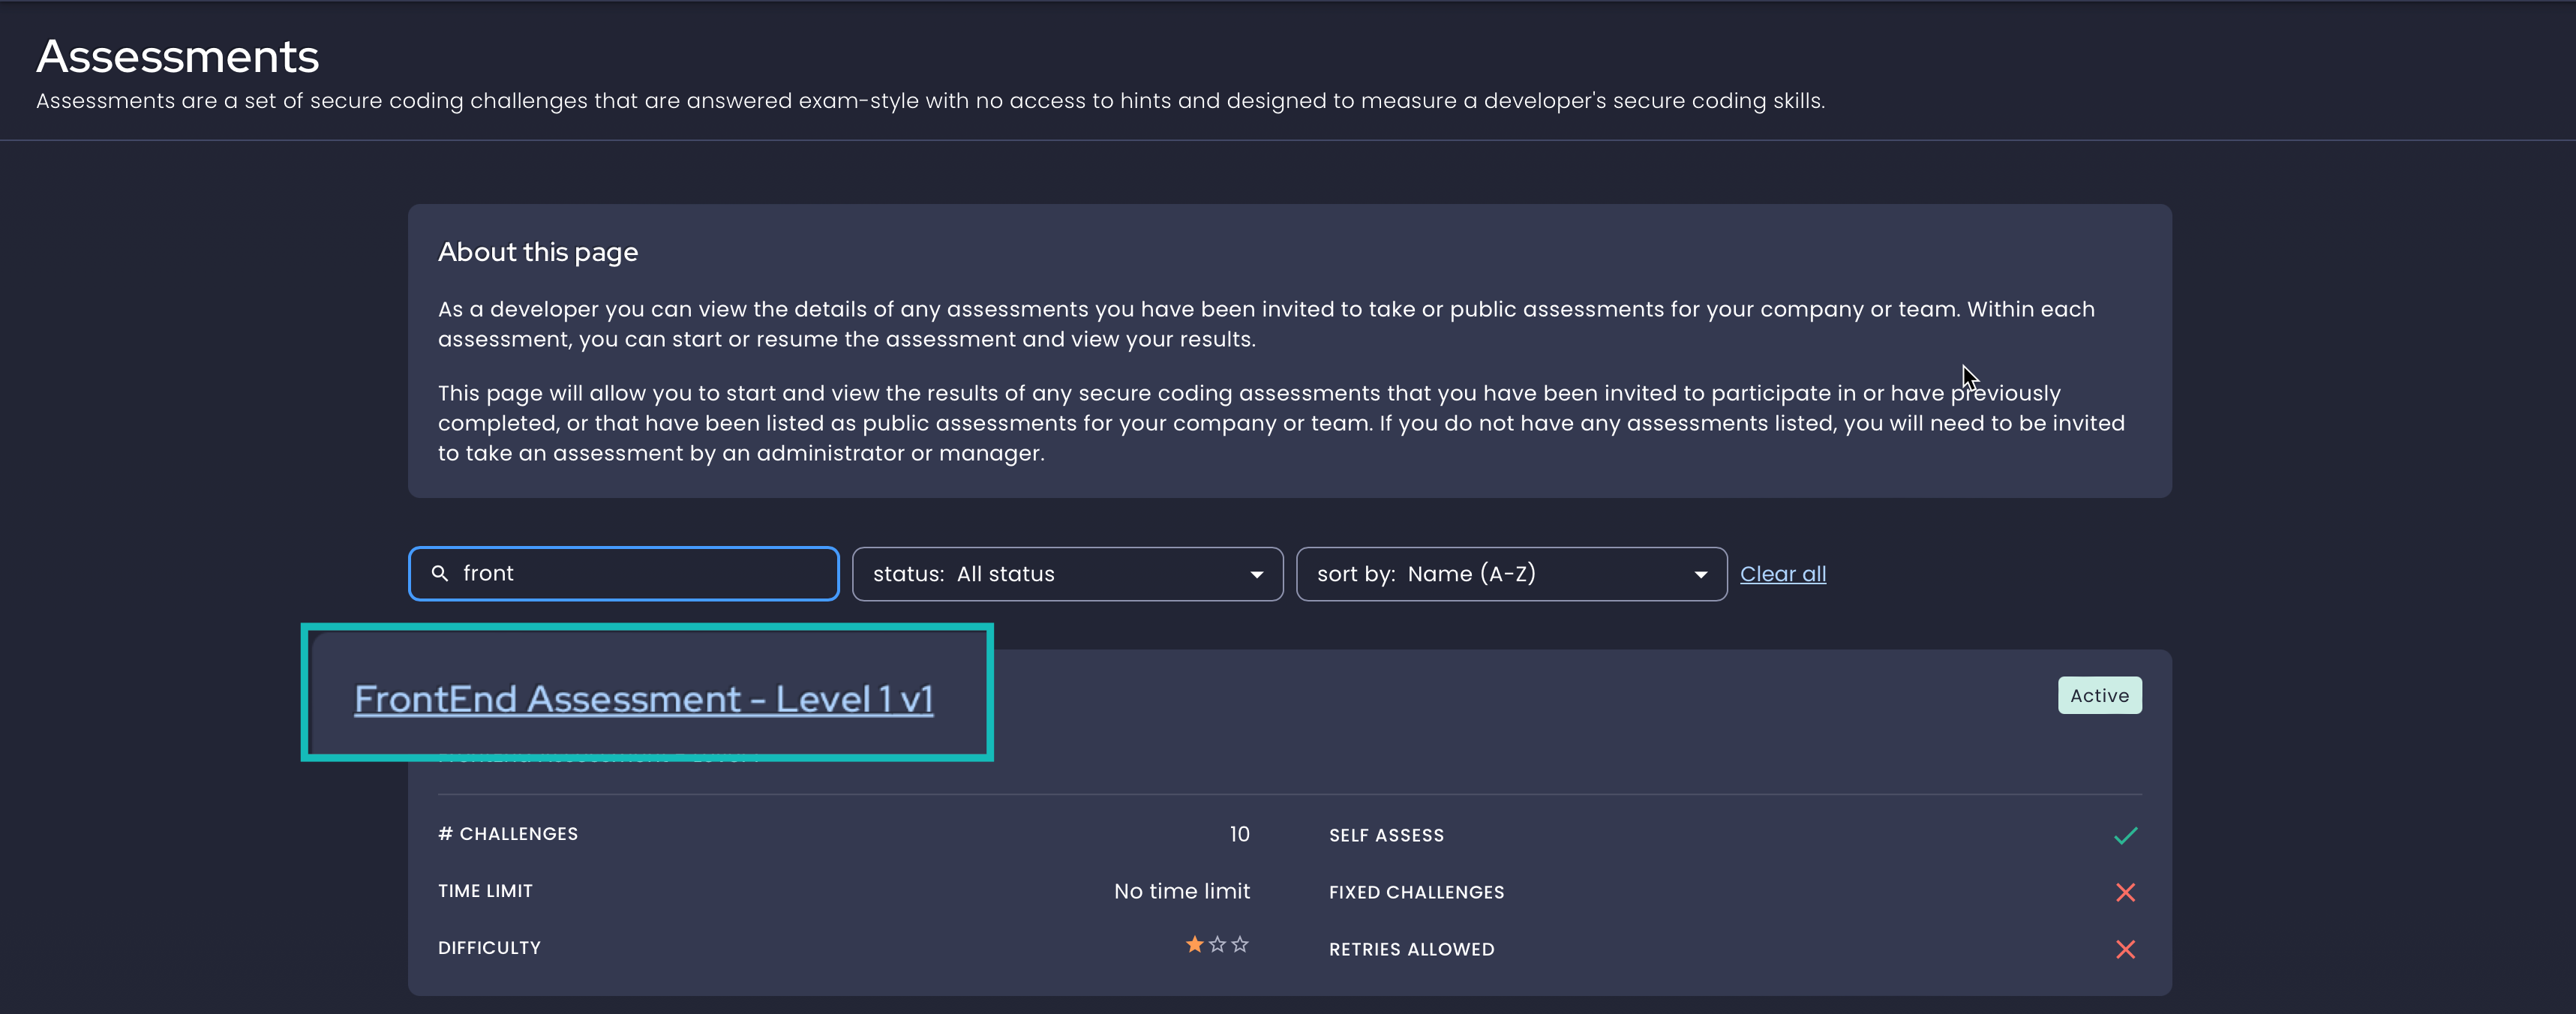Screen dimensions: 2576x1014
Task: Click the '# CHALLENGES' label
Action: point(508,834)
